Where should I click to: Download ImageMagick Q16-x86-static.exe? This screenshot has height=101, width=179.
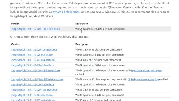(34, 90)
